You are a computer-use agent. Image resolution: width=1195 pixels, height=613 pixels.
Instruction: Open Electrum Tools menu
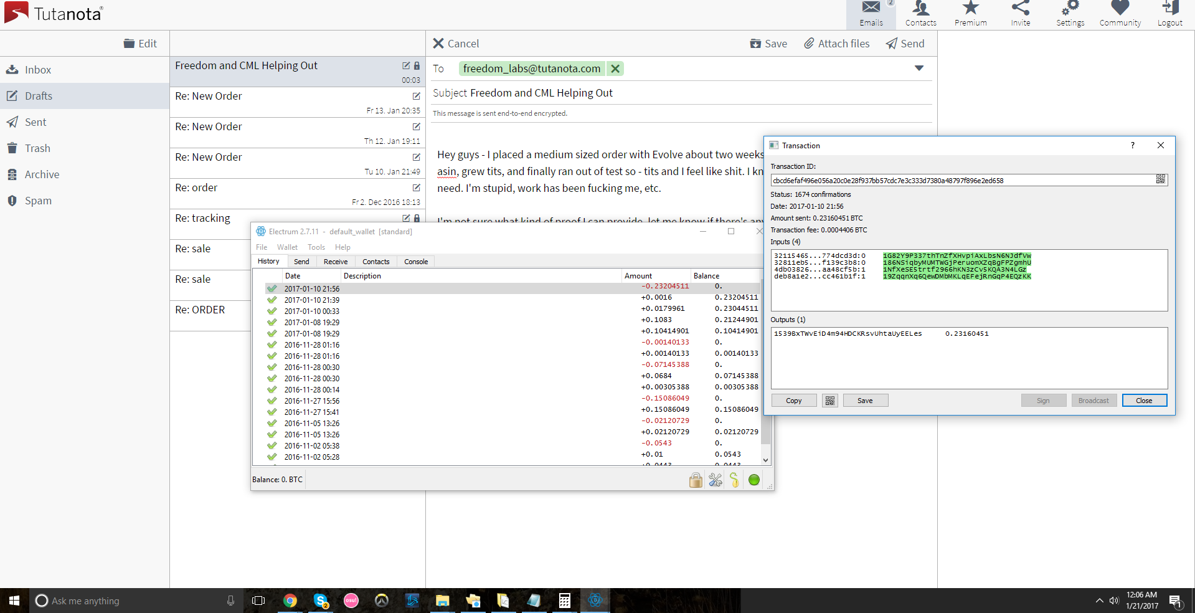[x=316, y=247]
